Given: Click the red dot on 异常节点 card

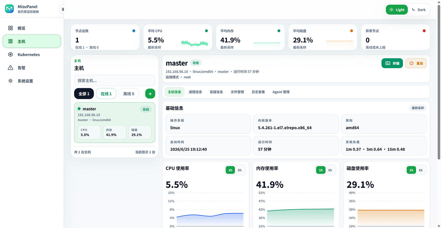Looking at the screenshot, I should (x=424, y=31).
